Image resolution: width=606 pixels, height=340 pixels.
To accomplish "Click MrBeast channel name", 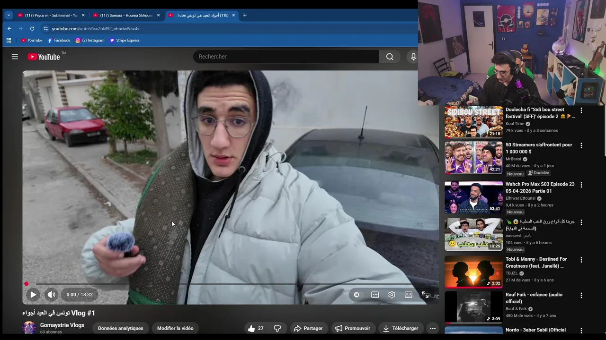I will click(513, 159).
